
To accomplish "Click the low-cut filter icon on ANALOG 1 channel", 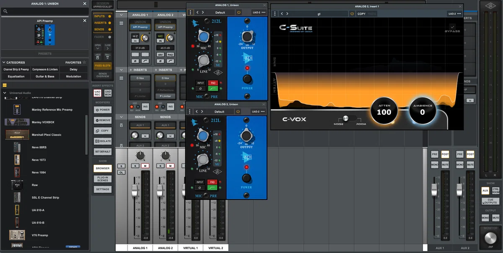I will [145, 61].
